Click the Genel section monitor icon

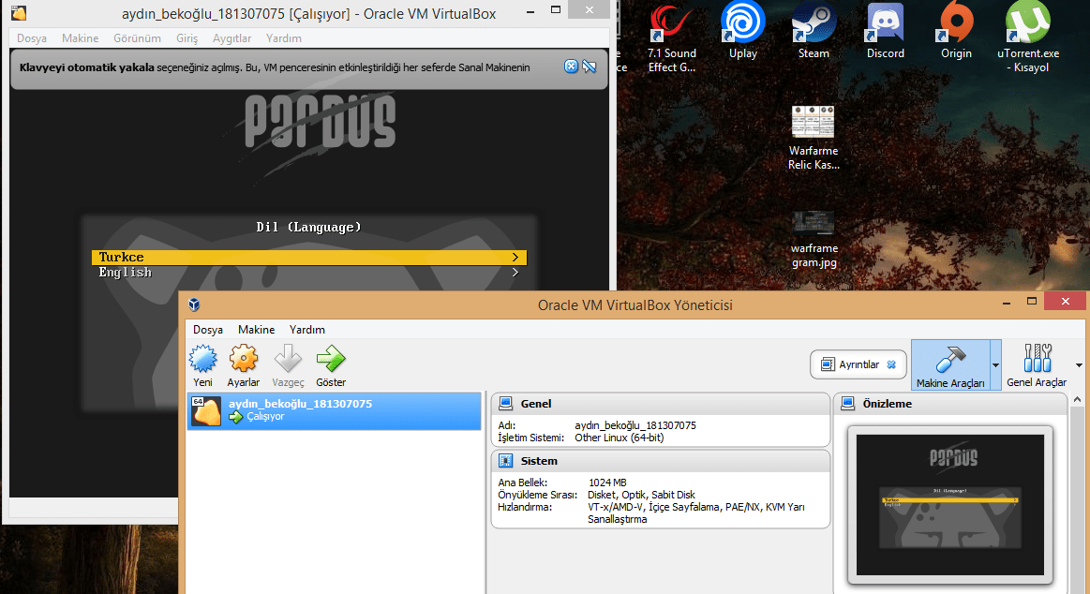tap(506, 404)
